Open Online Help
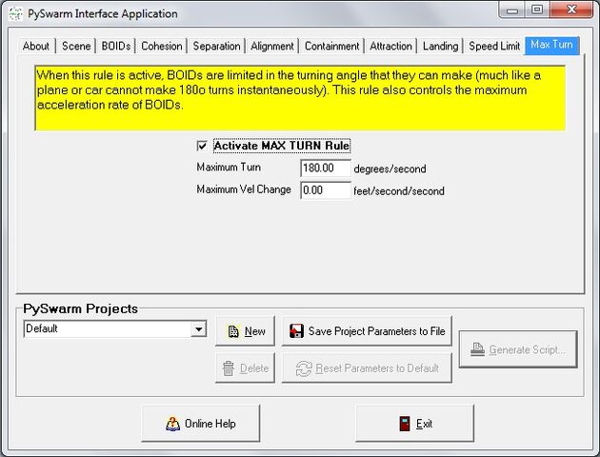The width and height of the screenshot is (600, 457). (x=201, y=424)
